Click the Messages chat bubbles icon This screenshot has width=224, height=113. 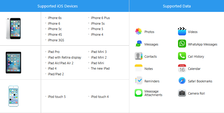tap(138, 43)
